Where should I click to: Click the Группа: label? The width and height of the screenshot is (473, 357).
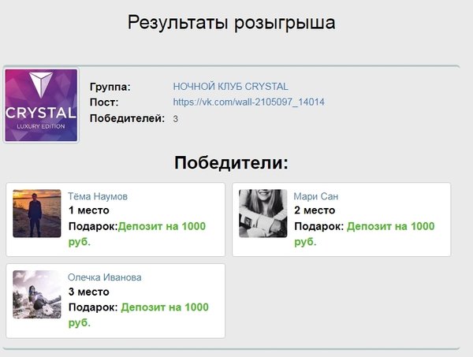point(110,87)
